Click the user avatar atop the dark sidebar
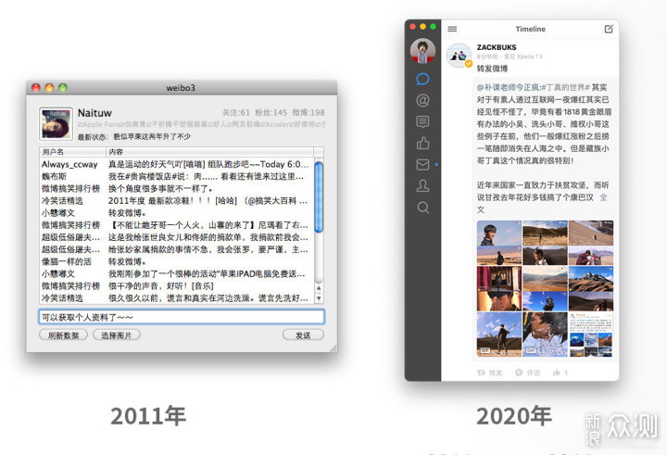Viewport: 667px width, 455px height. pyautogui.click(x=422, y=51)
